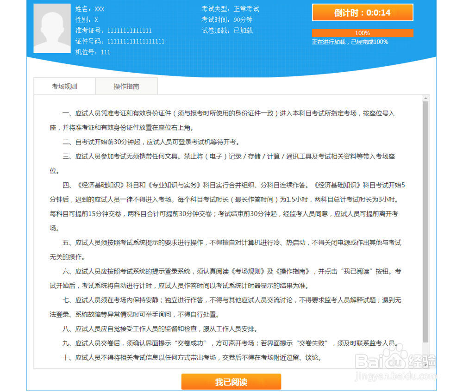Screen dimensions: 463x392
Task: Click rule 四 first line about 经济基础知识
Action: tap(233, 185)
